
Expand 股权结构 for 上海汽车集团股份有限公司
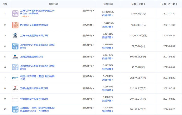(x=88, y=35)
